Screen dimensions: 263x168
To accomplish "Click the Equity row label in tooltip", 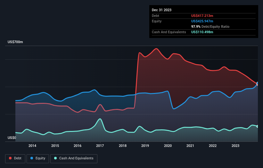I will 157,21.
